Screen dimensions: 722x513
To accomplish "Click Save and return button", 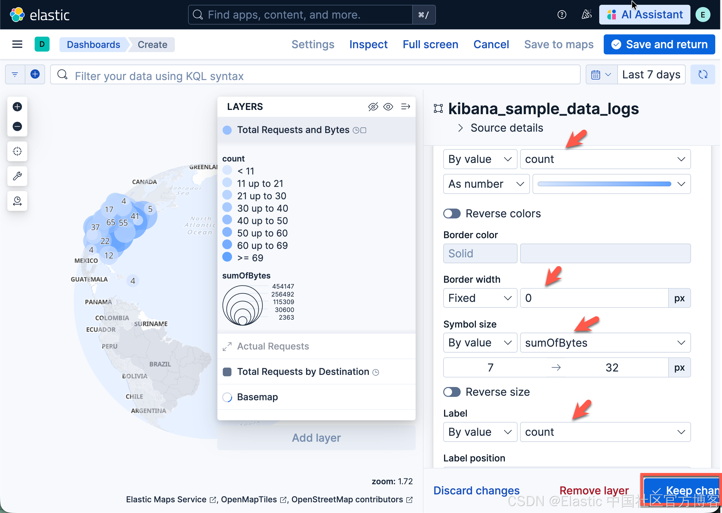I will pyautogui.click(x=659, y=45).
